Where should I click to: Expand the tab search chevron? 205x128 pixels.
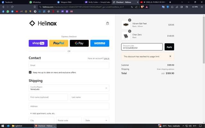(x=182, y=2)
